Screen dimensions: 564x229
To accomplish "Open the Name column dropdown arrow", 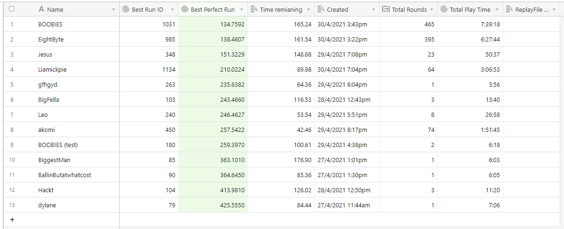I will tap(114, 10).
